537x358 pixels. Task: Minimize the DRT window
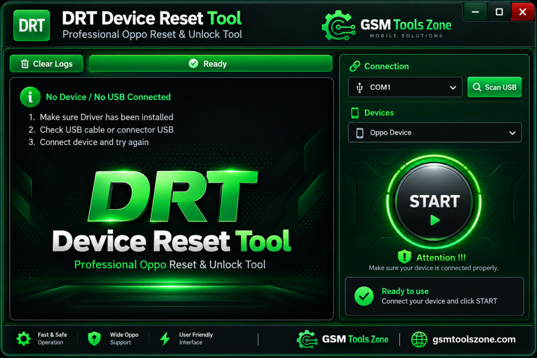coord(475,12)
